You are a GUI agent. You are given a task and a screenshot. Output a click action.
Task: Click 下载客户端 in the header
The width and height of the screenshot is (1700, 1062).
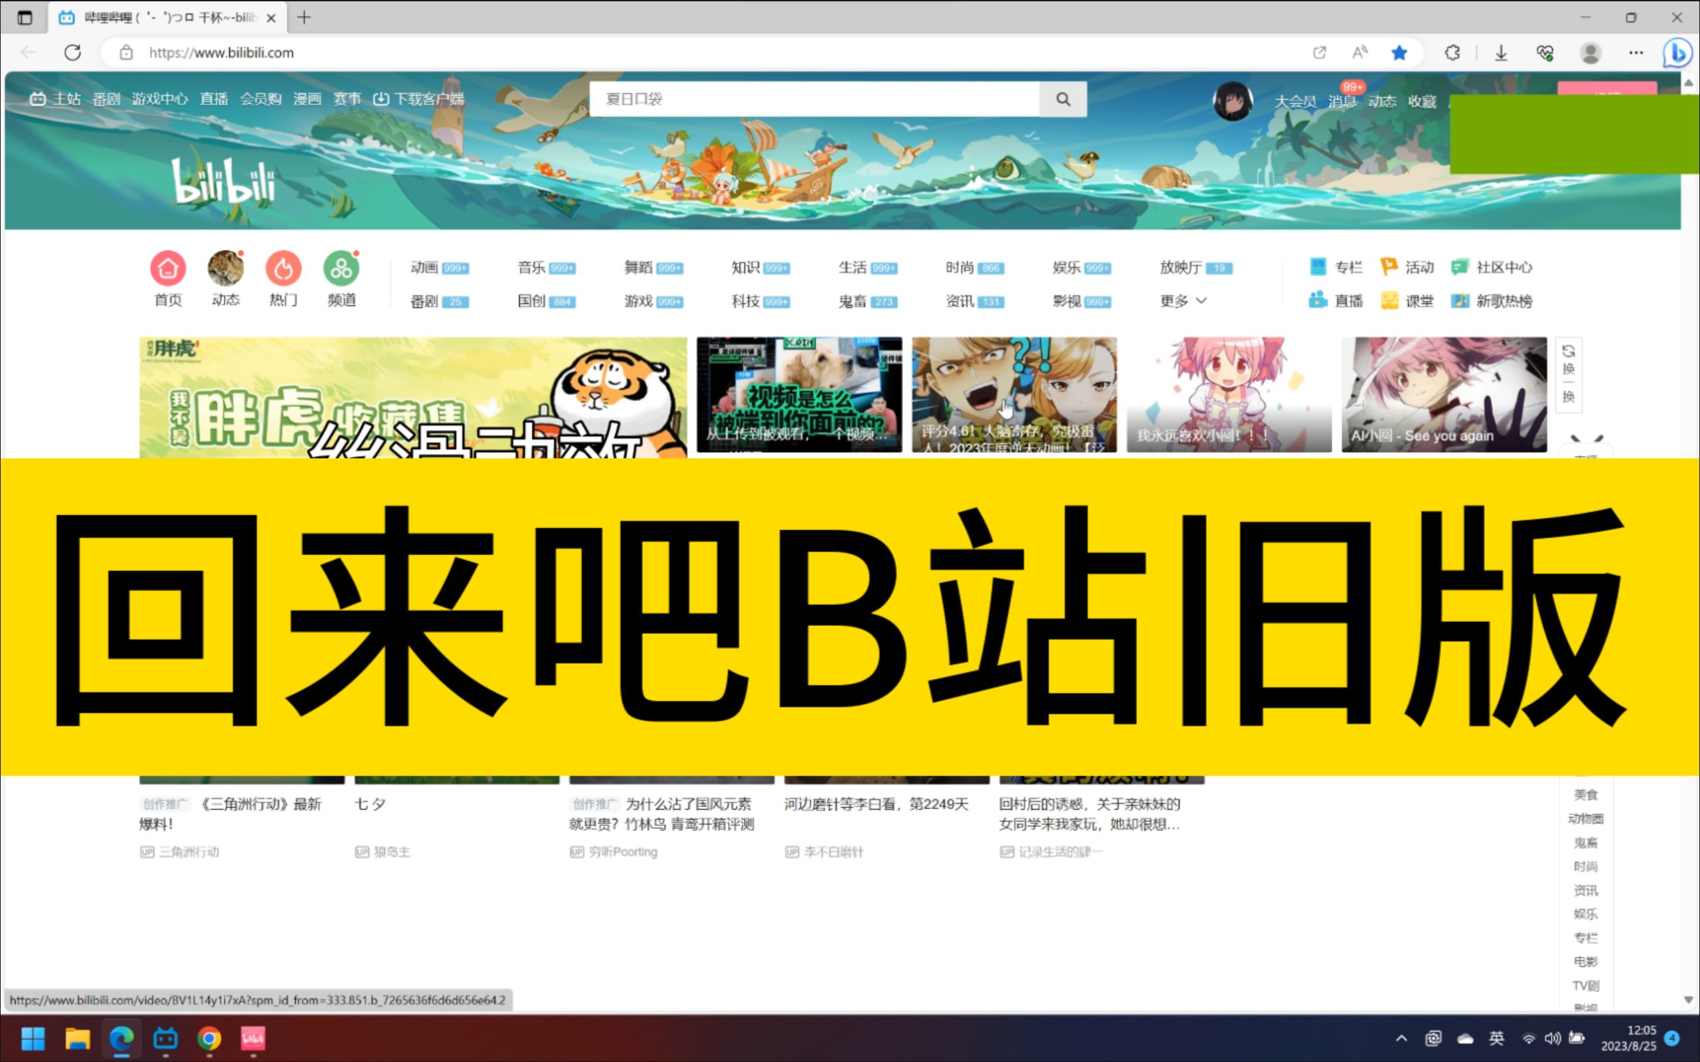click(x=418, y=99)
